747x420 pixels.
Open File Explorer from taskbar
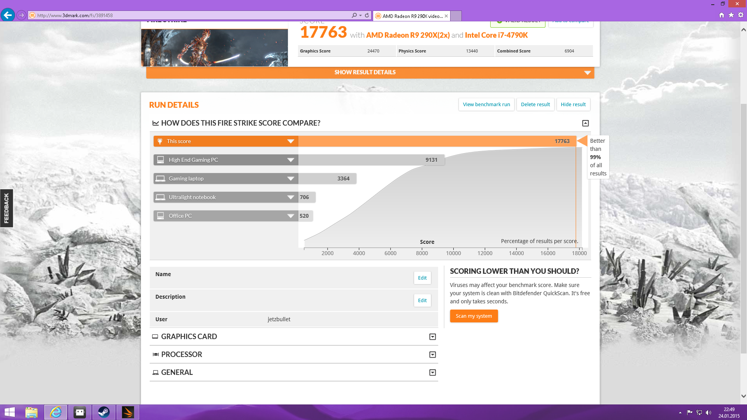tap(32, 412)
